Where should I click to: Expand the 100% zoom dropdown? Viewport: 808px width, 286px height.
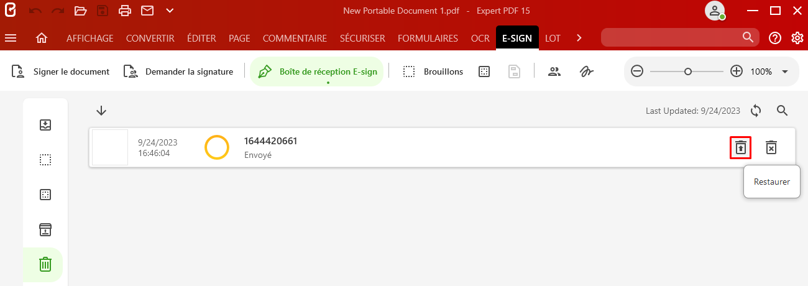(x=785, y=71)
